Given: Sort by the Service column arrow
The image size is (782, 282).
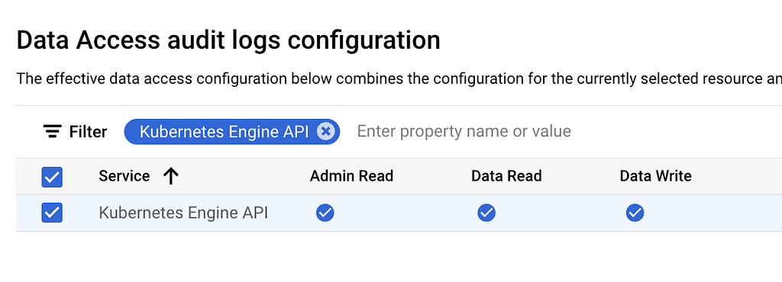Looking at the screenshot, I should [x=170, y=176].
